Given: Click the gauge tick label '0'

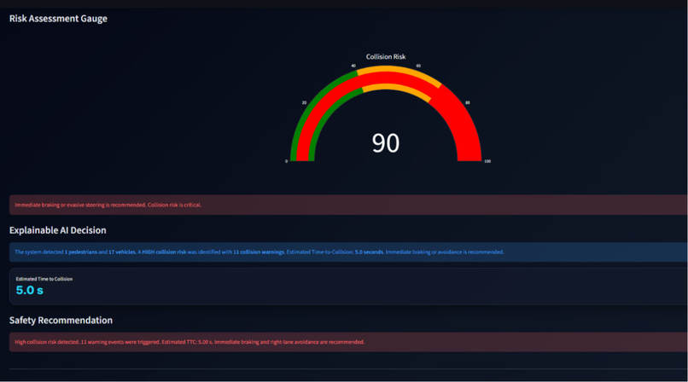Looking at the screenshot, I should pyautogui.click(x=287, y=161).
